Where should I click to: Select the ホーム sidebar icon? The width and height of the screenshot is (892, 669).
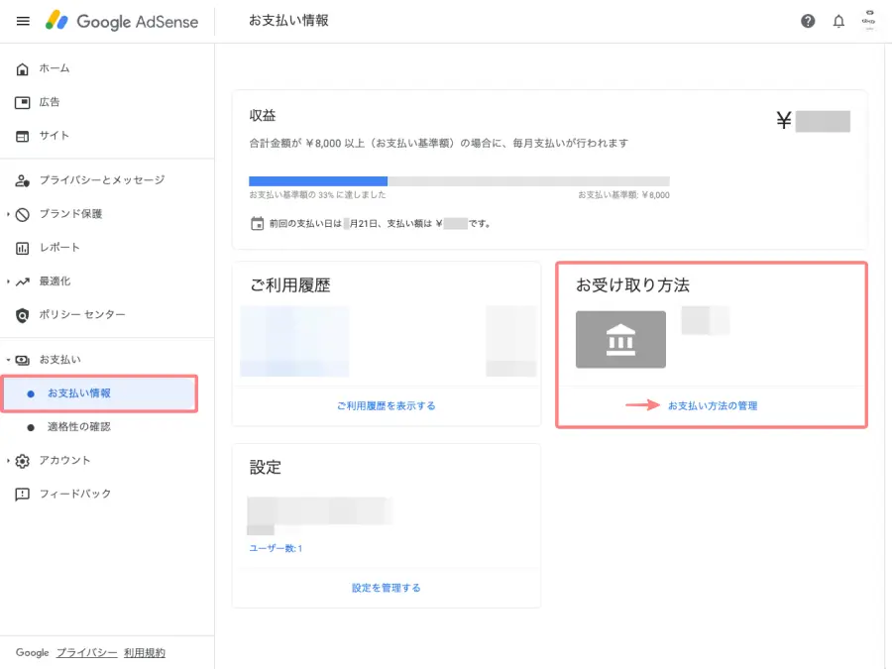pyautogui.click(x=22, y=68)
